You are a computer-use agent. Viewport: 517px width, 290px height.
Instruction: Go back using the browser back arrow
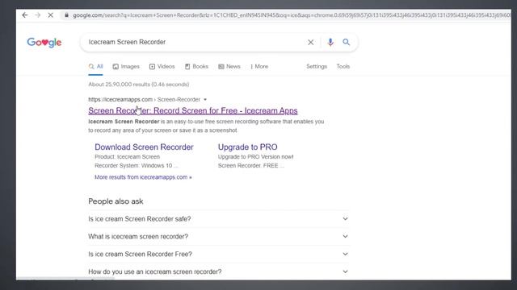click(25, 15)
